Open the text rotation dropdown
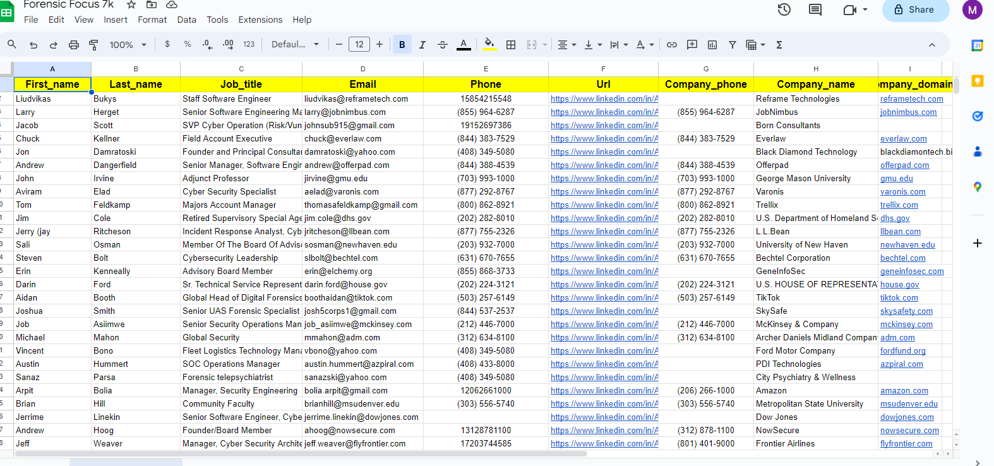The image size is (994, 466). point(645,45)
